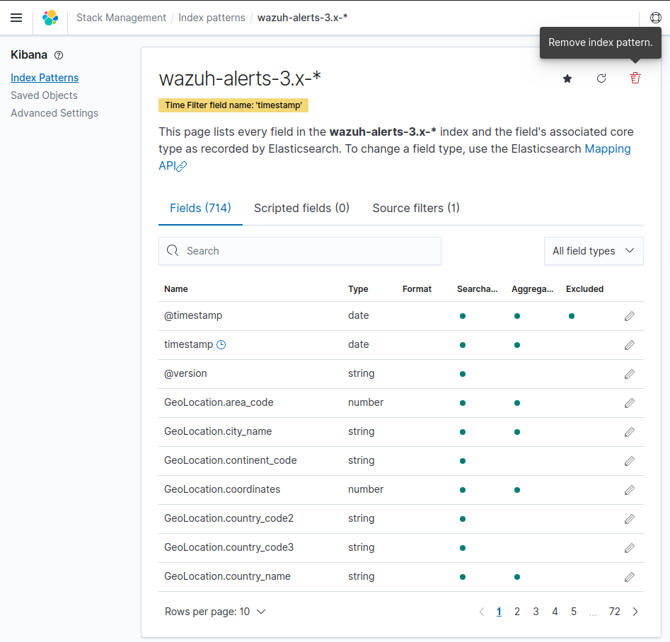Click the next page chevron
Screen dimensions: 670x642
(635, 611)
